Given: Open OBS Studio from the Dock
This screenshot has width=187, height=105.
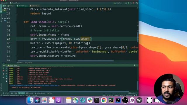Looking at the screenshot, I should click(125, 100).
